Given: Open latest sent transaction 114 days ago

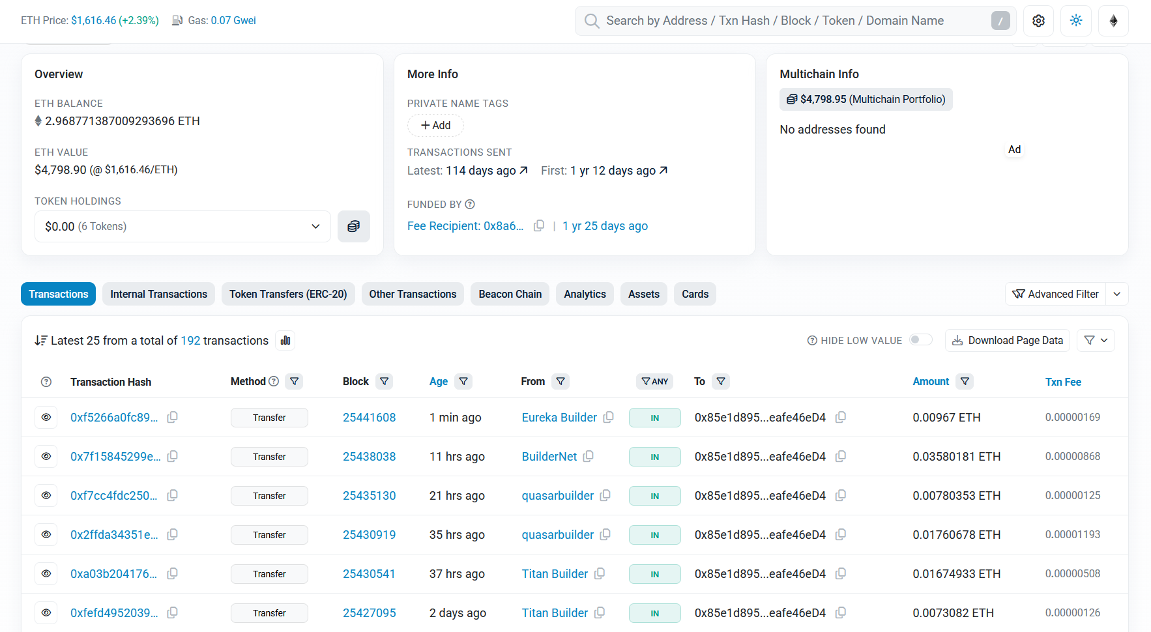Looking at the screenshot, I should click(x=487, y=170).
